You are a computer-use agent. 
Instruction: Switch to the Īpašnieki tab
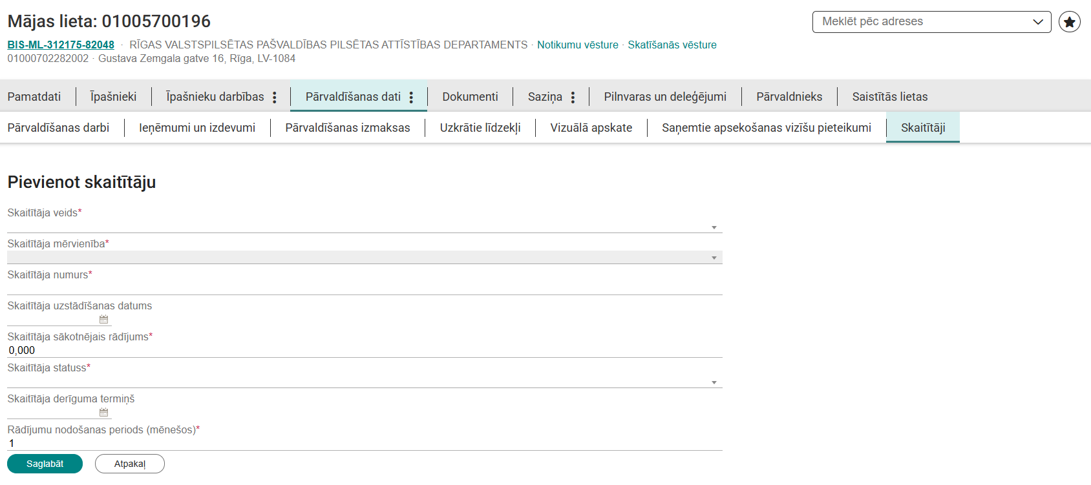click(113, 96)
